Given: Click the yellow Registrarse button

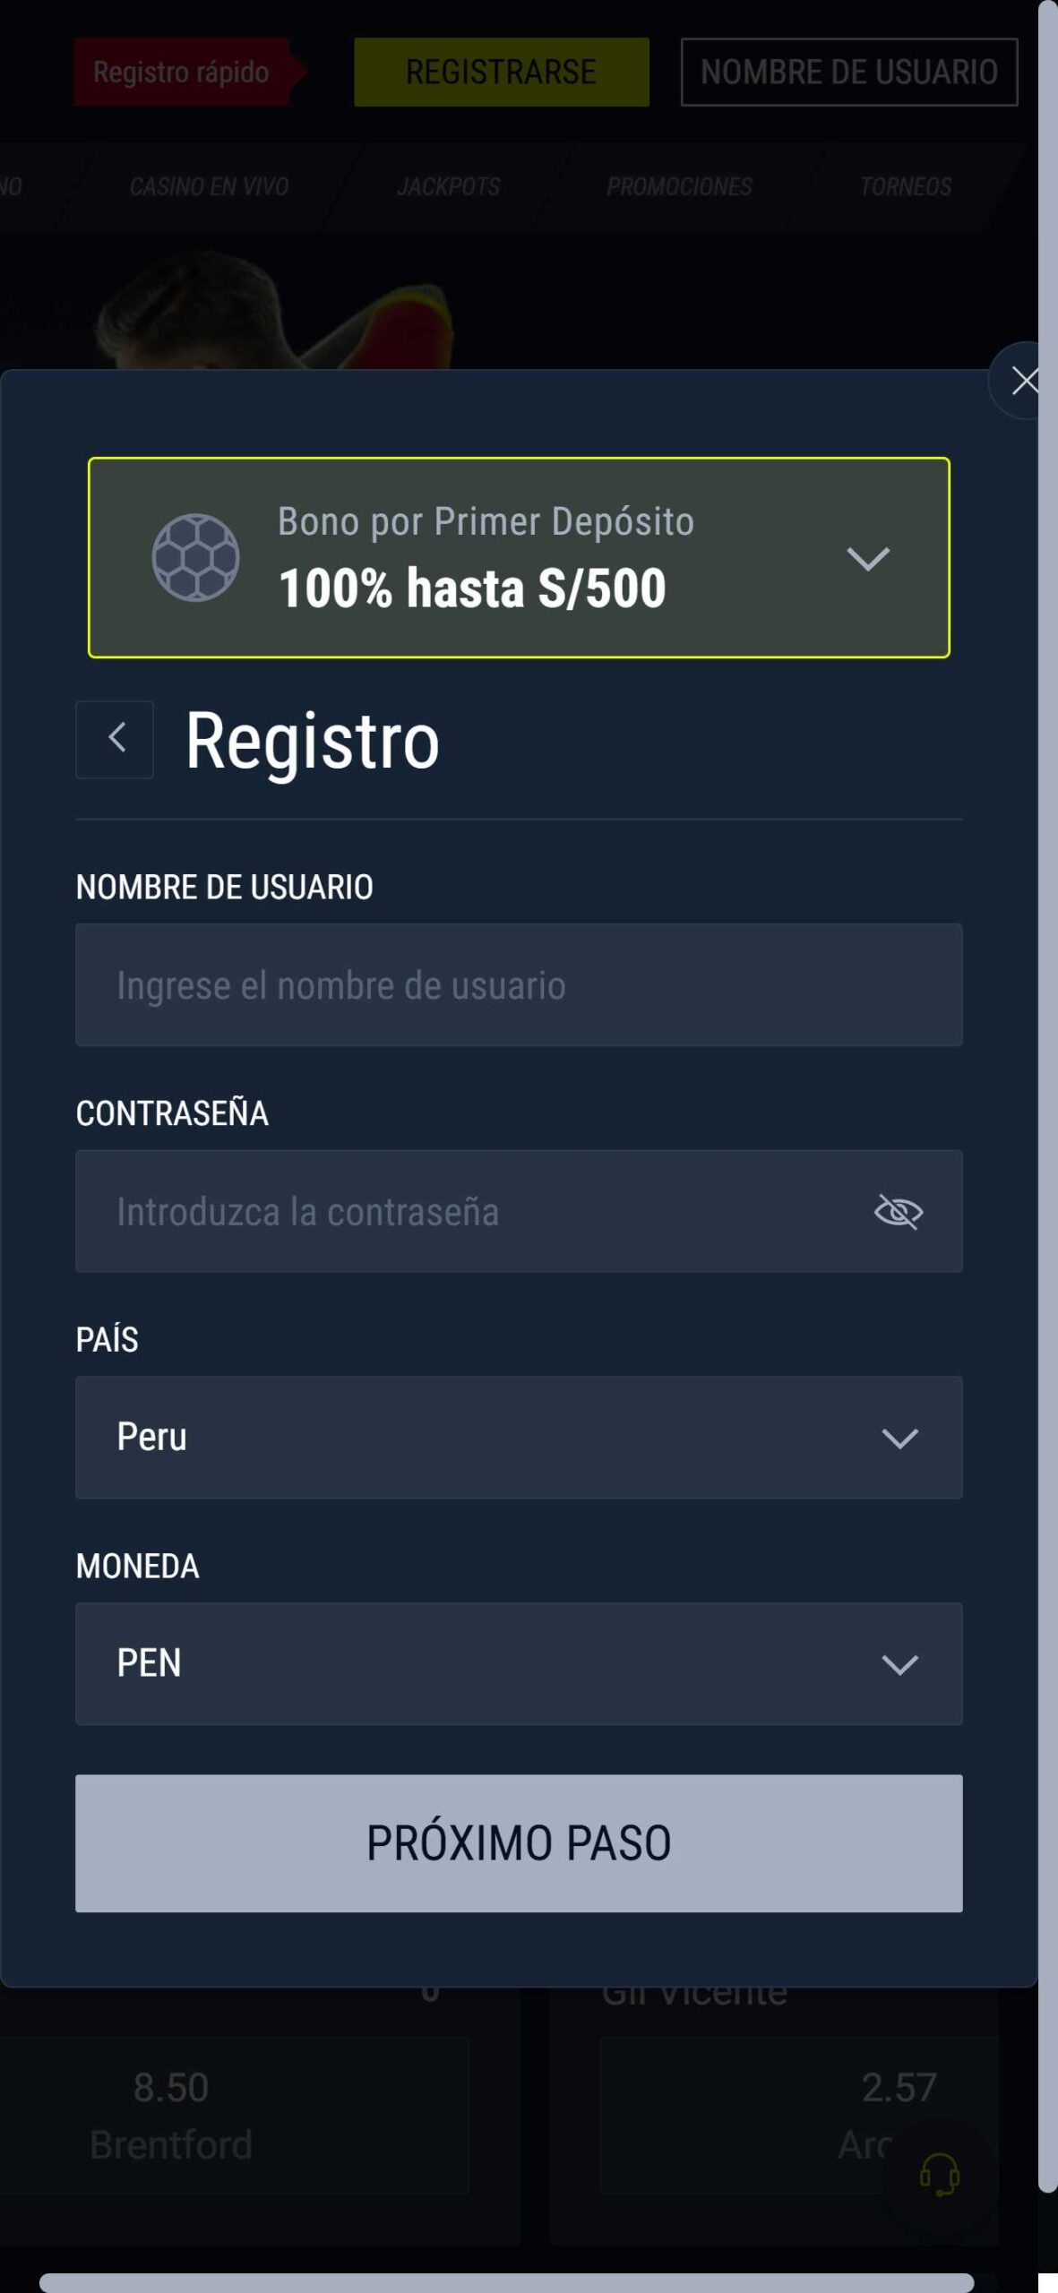Looking at the screenshot, I should click(501, 72).
